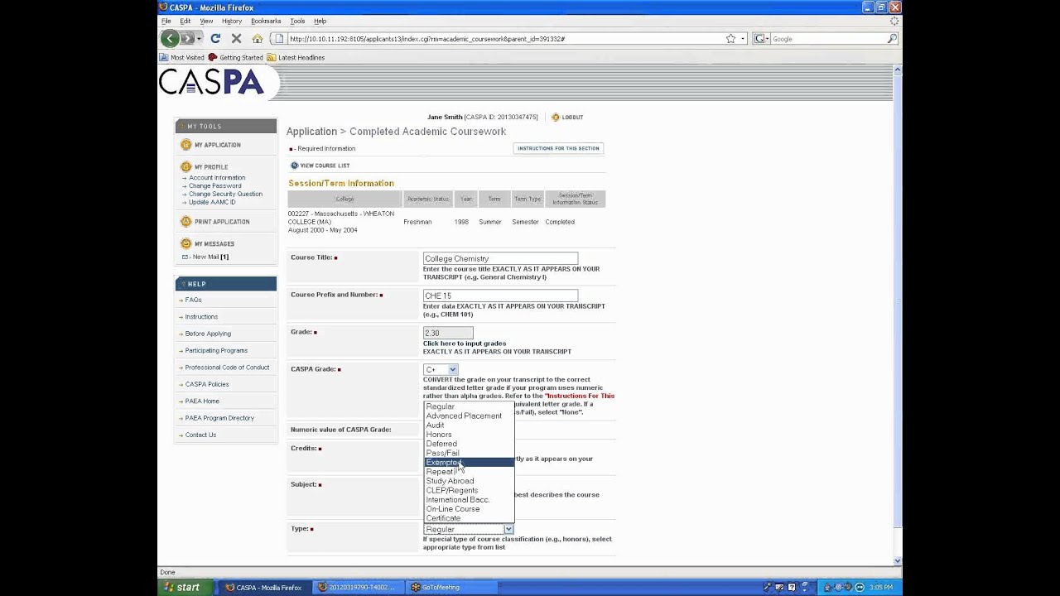Image resolution: width=1060 pixels, height=596 pixels.
Task: Stop loading with the X toolbar icon
Action: pyautogui.click(x=236, y=38)
